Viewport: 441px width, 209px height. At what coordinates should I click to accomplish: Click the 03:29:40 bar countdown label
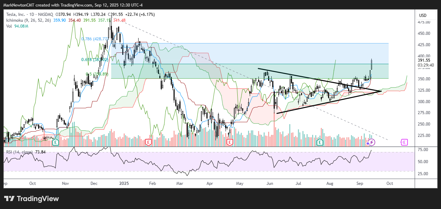pyautogui.click(x=425, y=64)
